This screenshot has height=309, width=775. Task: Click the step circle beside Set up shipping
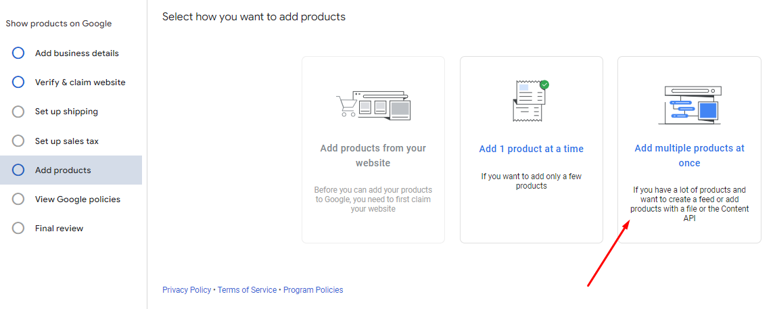[18, 112]
